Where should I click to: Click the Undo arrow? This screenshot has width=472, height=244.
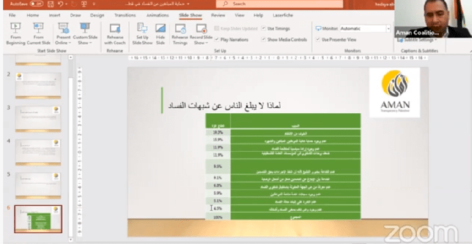click(61, 4)
